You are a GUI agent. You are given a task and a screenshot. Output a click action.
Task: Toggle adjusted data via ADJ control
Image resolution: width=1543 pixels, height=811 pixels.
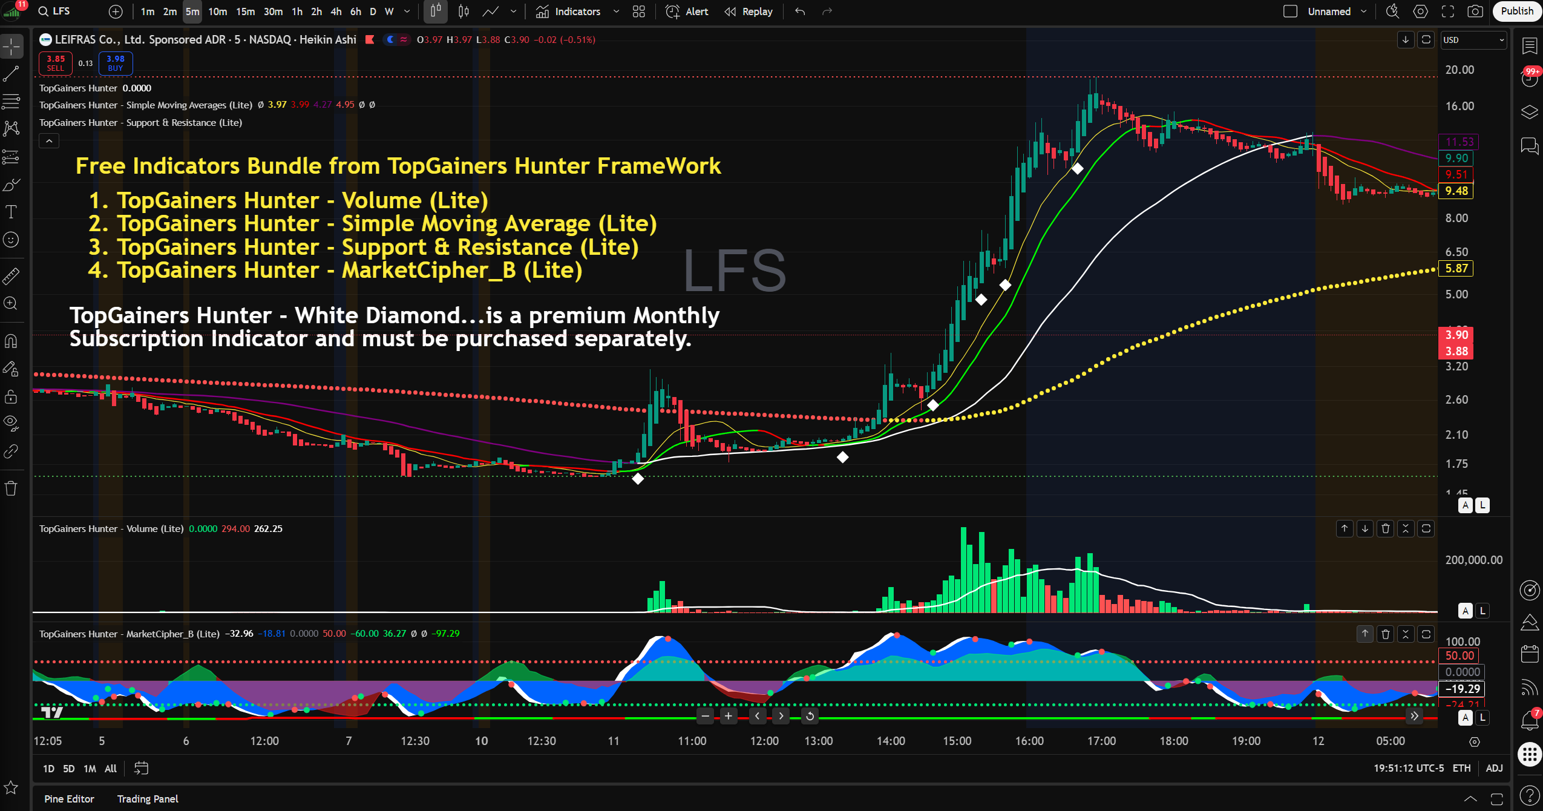1495,768
